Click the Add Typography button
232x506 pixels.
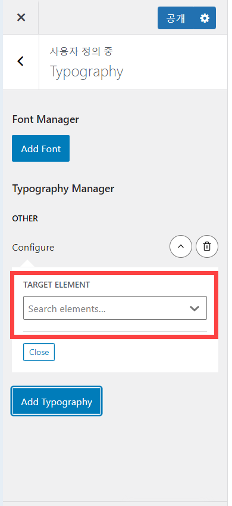pyautogui.click(x=57, y=402)
